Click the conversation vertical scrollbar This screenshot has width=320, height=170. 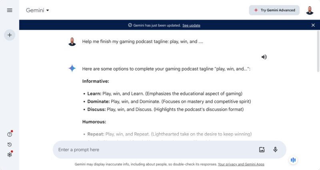[318, 52]
